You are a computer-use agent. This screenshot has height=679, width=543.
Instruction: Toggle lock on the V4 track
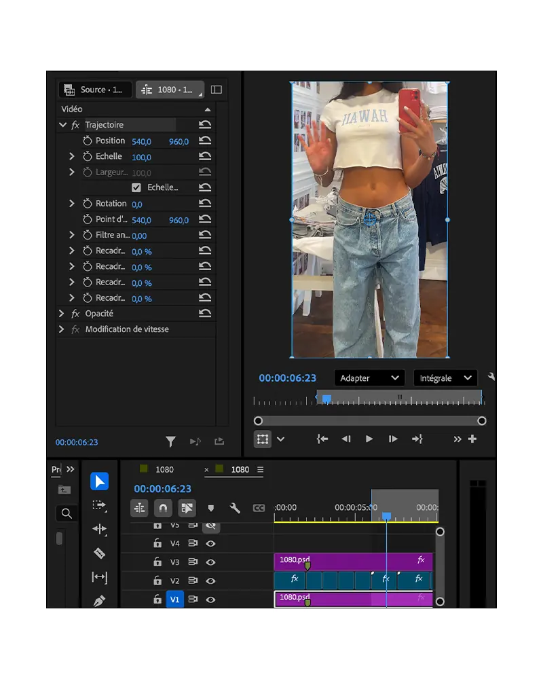click(157, 543)
